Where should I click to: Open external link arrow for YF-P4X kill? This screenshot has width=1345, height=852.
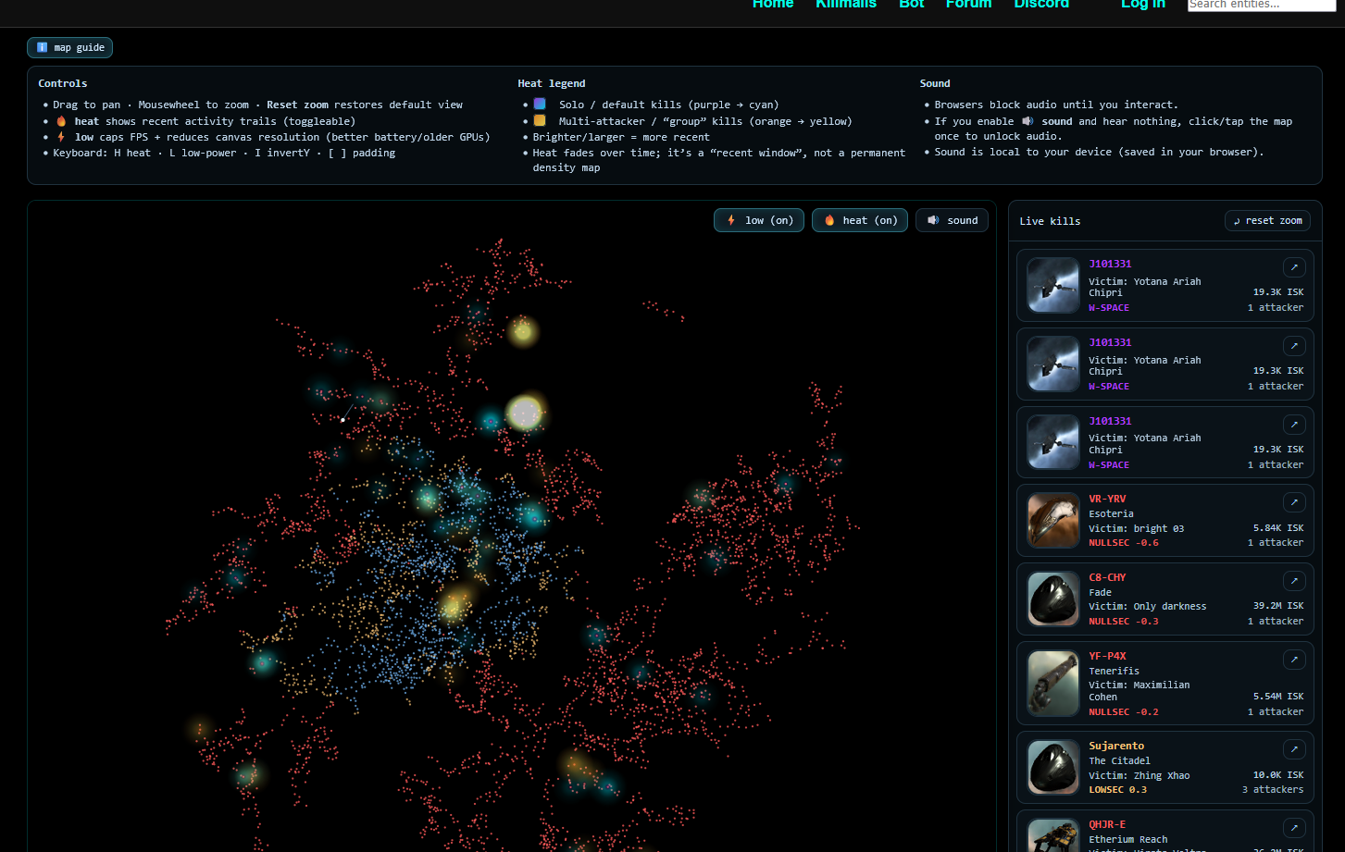click(x=1294, y=660)
